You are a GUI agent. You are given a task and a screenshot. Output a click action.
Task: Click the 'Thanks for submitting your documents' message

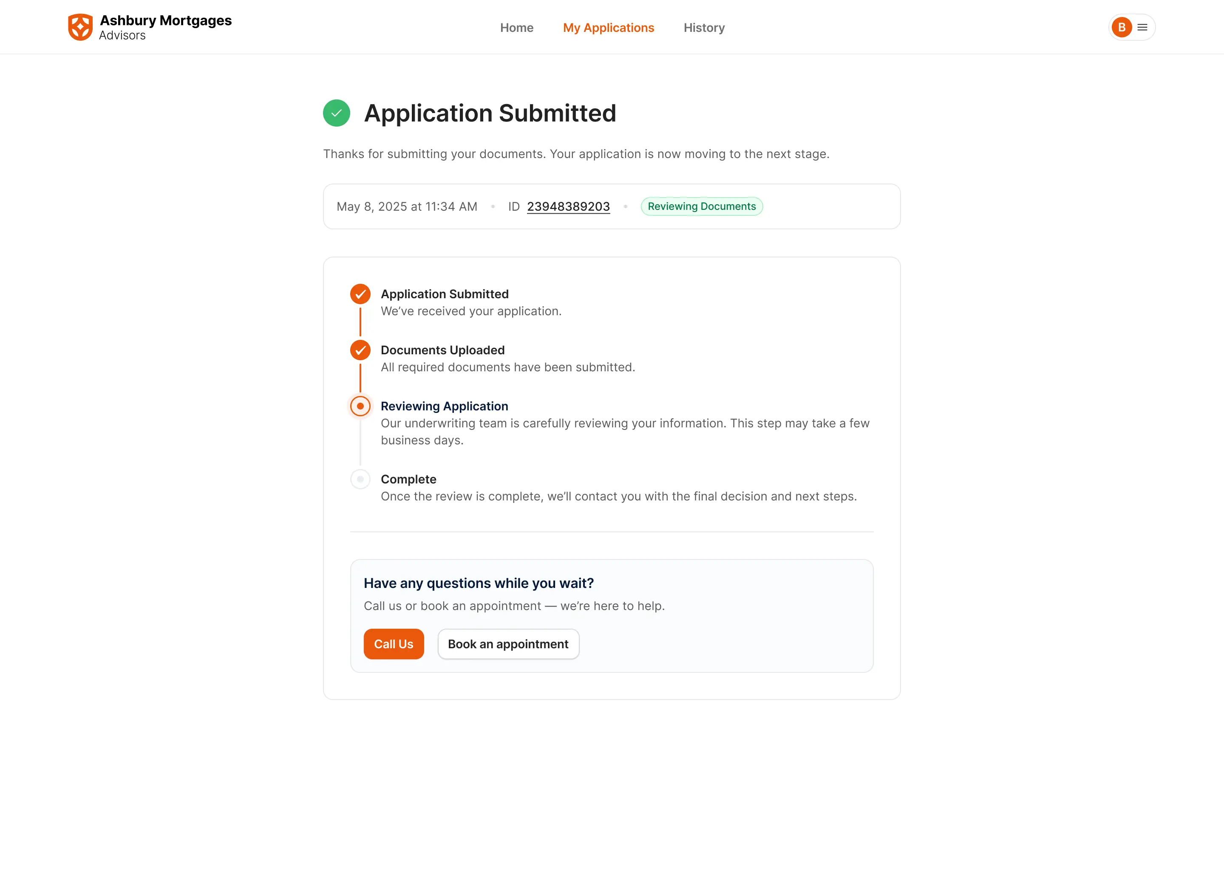576,154
